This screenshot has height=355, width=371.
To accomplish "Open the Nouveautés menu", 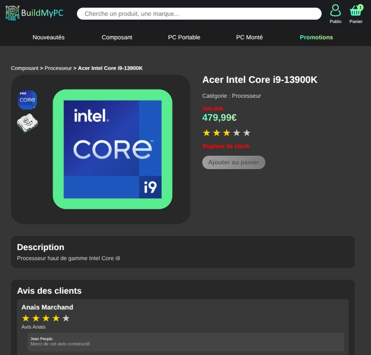I will [x=48, y=37].
